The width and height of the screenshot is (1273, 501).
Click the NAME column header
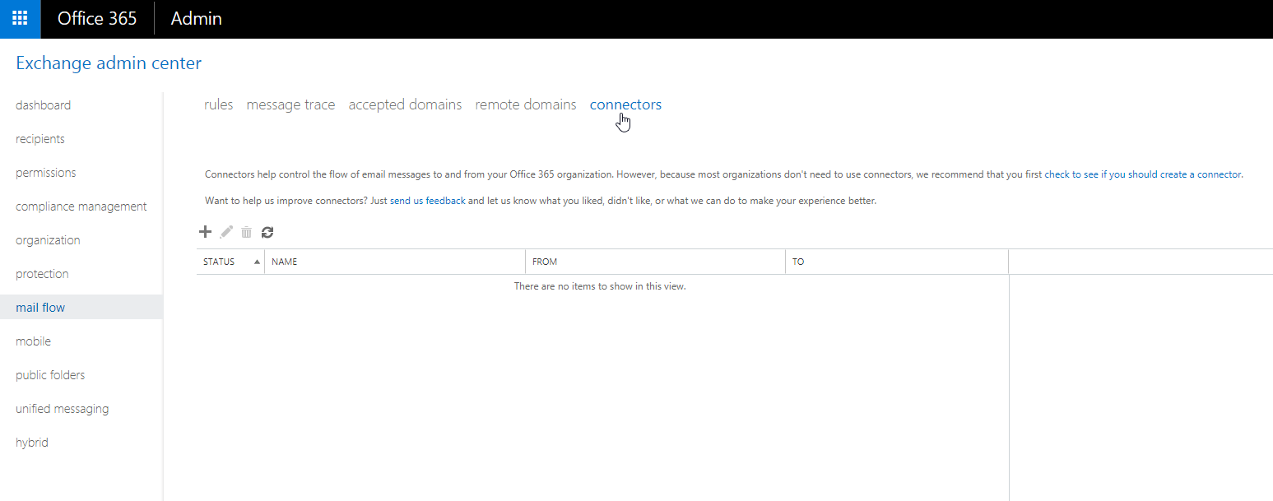(x=284, y=261)
